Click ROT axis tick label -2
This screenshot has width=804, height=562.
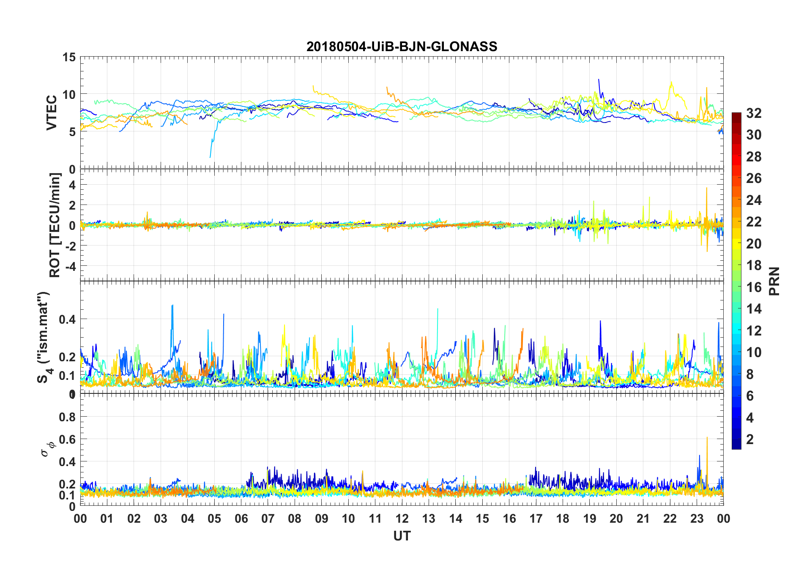[x=70, y=246]
